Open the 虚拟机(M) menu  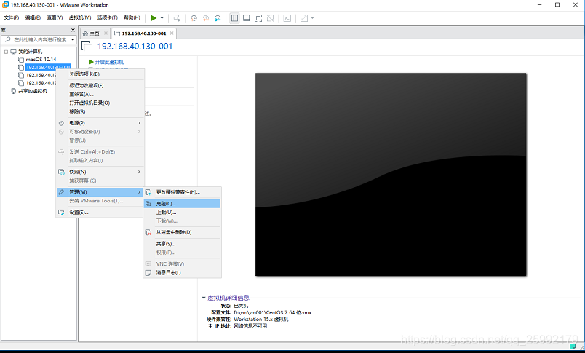coord(80,17)
